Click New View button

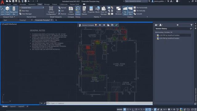[24, 11]
